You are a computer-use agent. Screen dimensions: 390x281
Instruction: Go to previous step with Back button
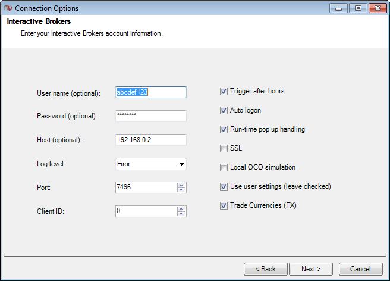pos(266,269)
